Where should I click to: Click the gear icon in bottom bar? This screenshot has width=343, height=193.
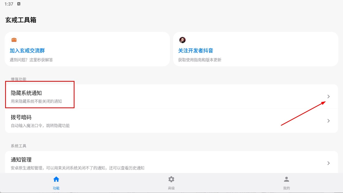(x=171, y=179)
